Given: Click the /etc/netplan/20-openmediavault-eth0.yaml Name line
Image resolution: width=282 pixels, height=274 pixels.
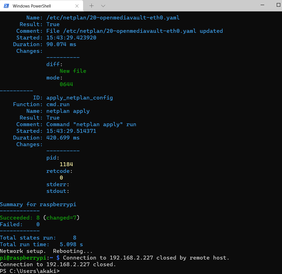Looking at the screenshot, I should 103,18.
